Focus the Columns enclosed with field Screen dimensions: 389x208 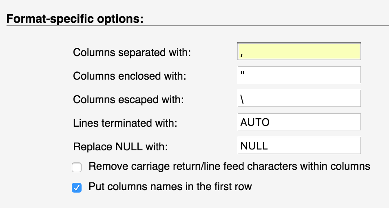tap(299, 75)
